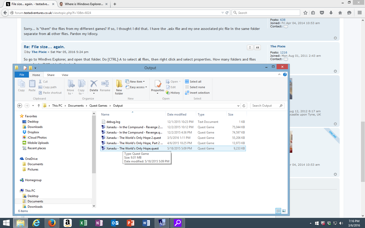The height and width of the screenshot is (228, 365).
Task: Open the Quest Games breadcrumb link
Action: (x=98, y=106)
